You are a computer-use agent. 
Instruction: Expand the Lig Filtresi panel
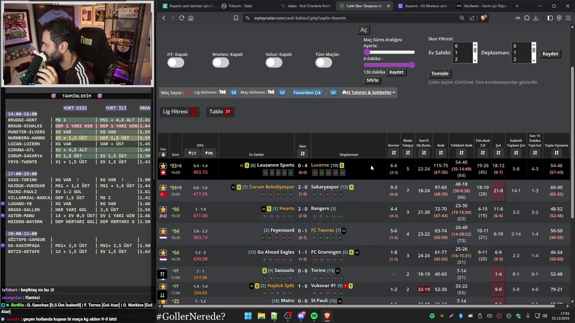180,112
